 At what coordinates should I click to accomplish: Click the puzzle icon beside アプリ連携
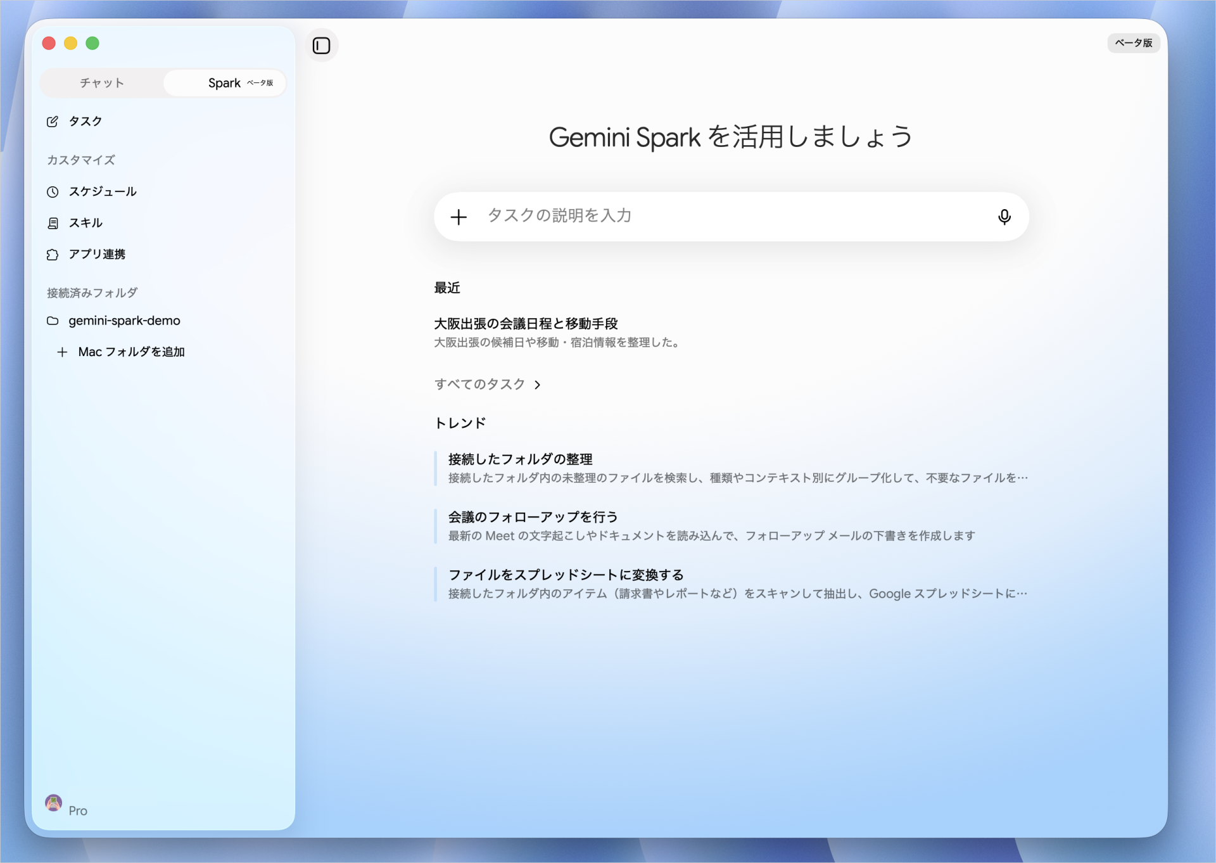coord(53,255)
